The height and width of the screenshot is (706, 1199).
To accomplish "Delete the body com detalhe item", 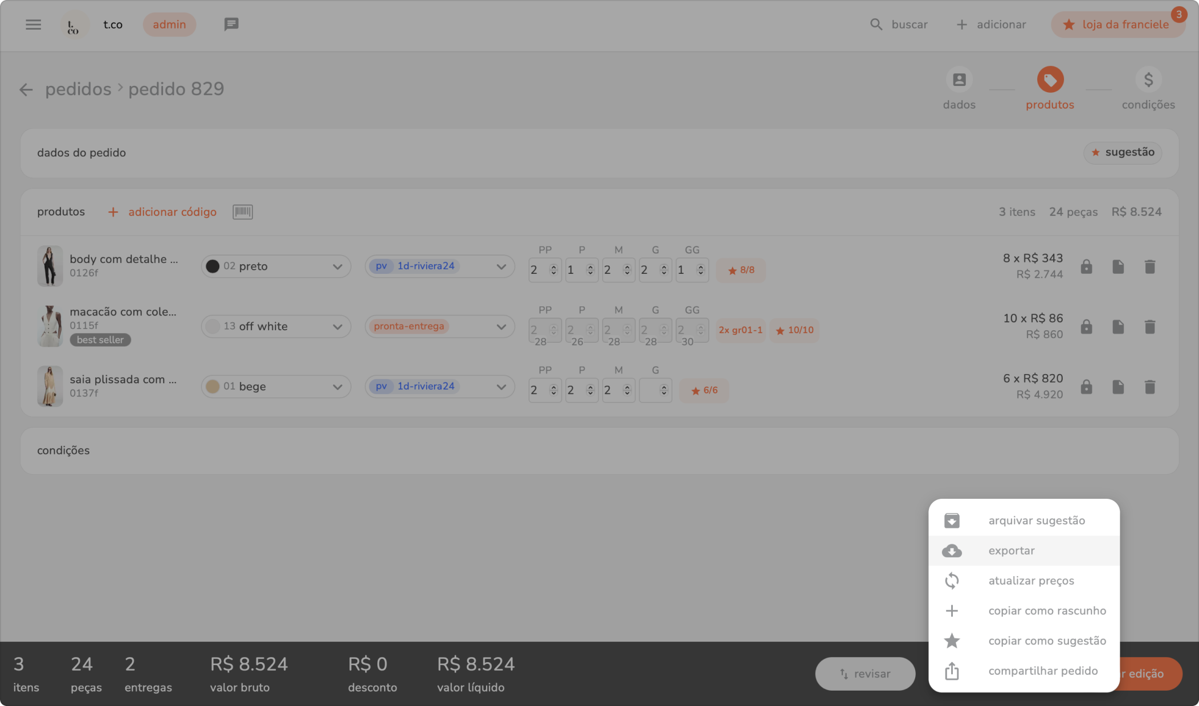I will [x=1149, y=266].
